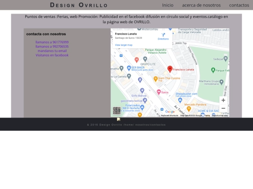Click the La Carreta map marker
The image size is (253, 189).
[129, 76]
